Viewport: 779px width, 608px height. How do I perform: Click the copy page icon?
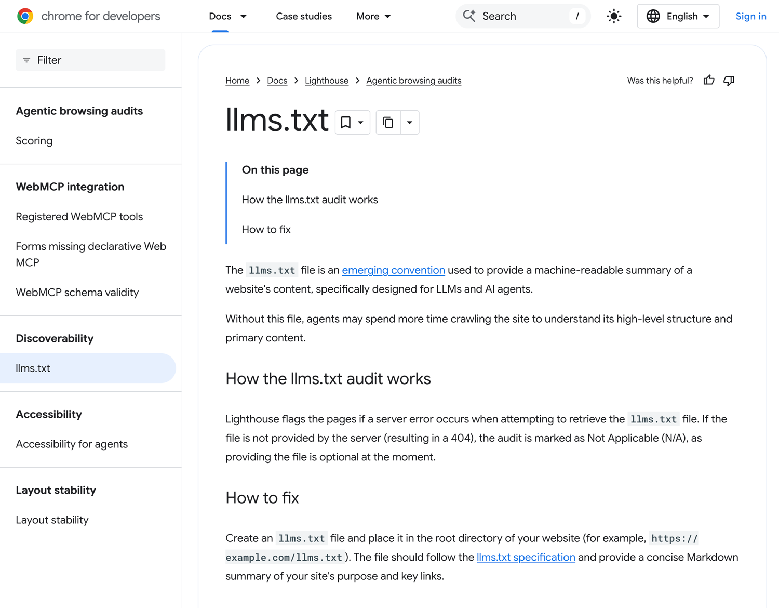pyautogui.click(x=388, y=123)
